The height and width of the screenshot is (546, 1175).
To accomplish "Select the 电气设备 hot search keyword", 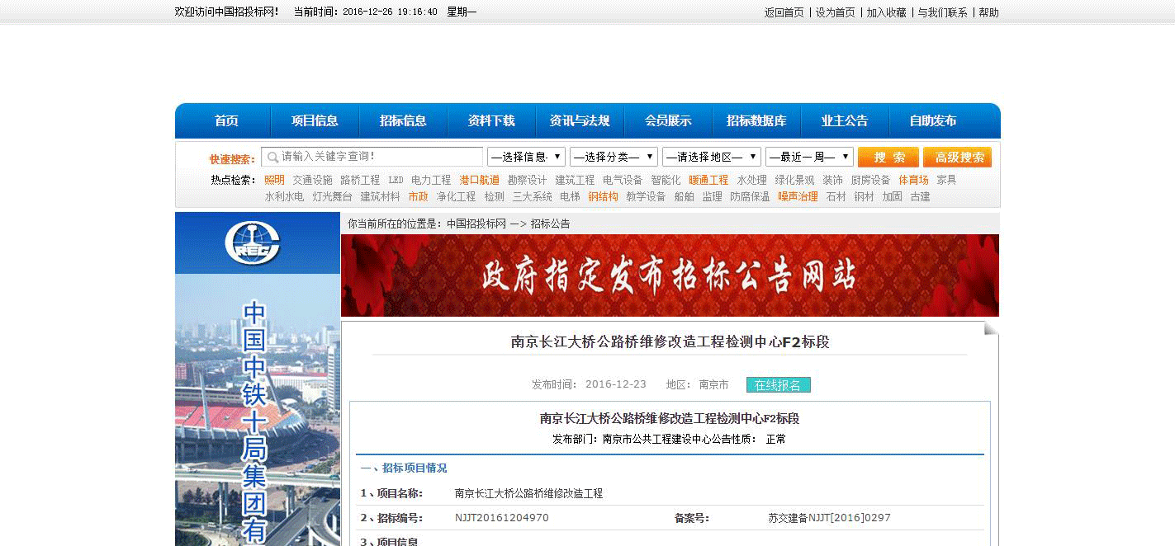I will point(623,180).
